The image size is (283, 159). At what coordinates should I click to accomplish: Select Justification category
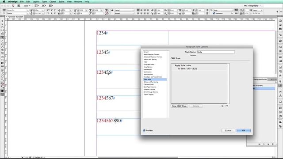click(147, 72)
